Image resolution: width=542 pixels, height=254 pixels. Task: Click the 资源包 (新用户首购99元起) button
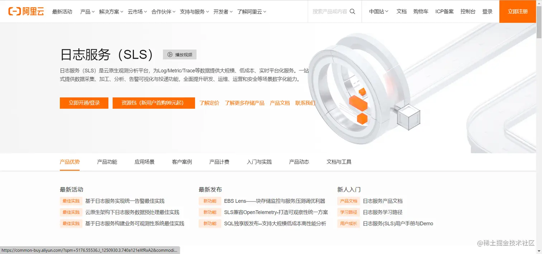(x=154, y=103)
